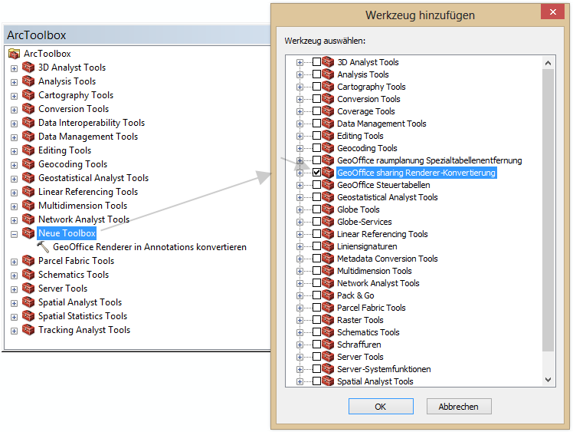573x432 pixels.
Task: Expand Cartography Tools node in the dialog
Action: [x=300, y=87]
